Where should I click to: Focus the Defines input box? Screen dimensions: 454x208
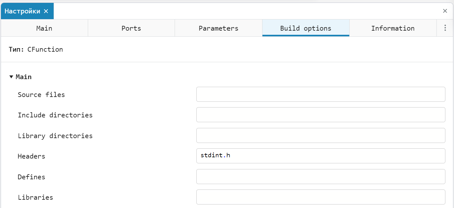[321, 177]
